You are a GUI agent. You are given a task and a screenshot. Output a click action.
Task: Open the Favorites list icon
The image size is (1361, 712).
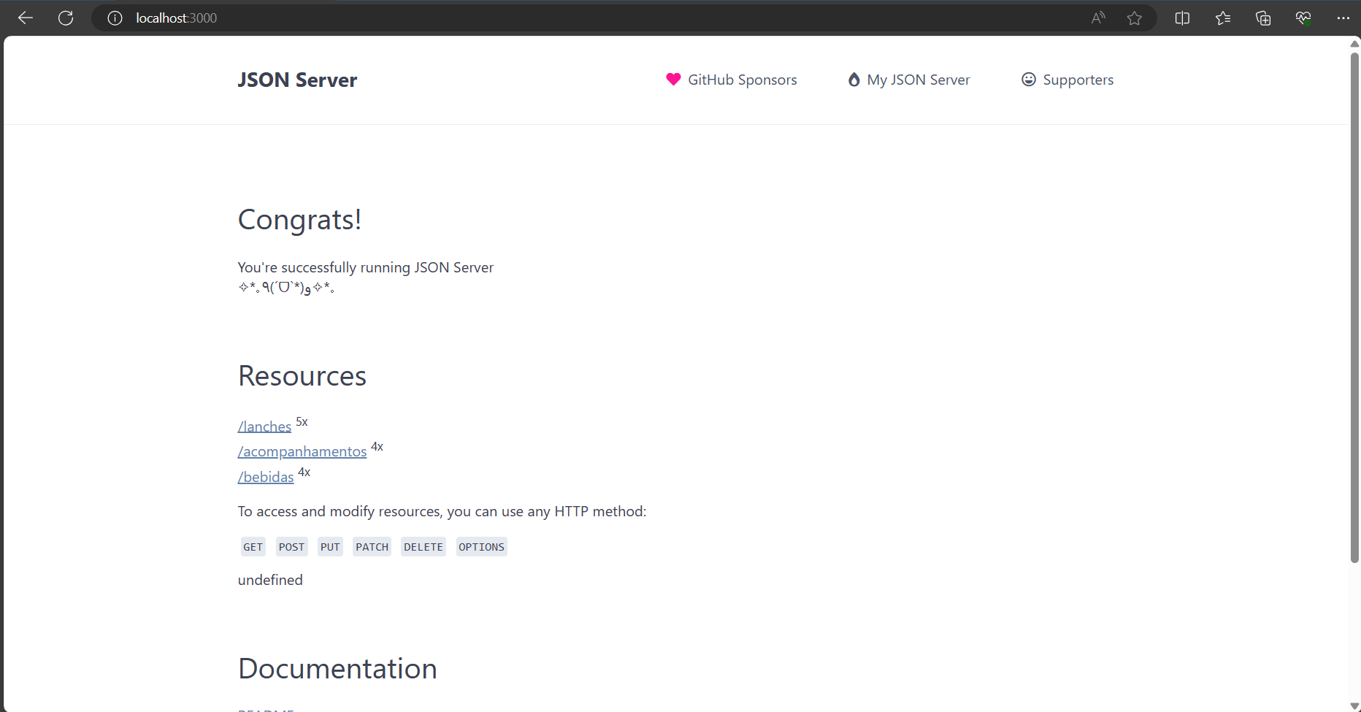1223,18
